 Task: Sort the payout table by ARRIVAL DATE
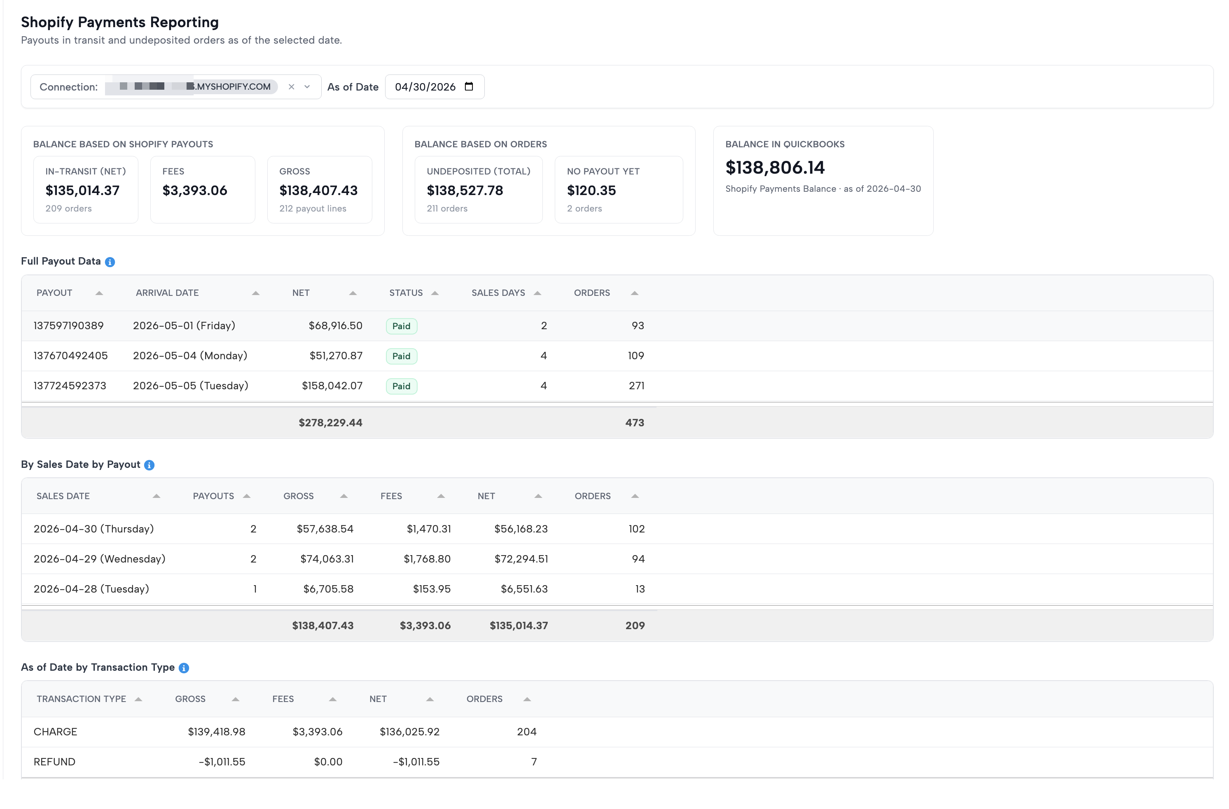pos(256,293)
